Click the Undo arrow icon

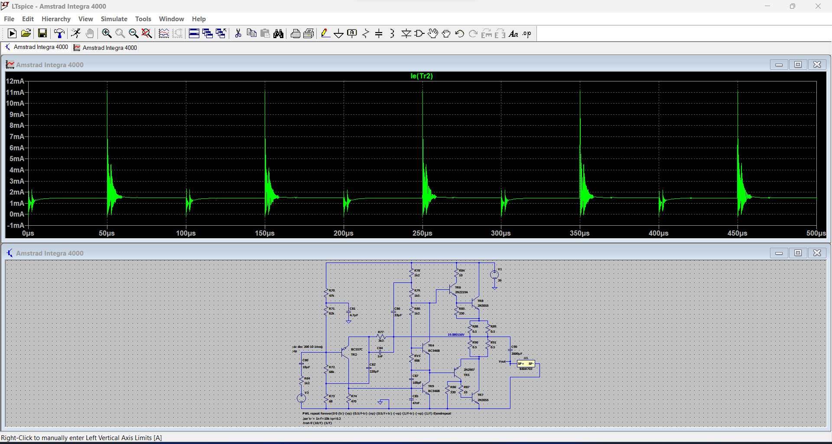(460, 33)
